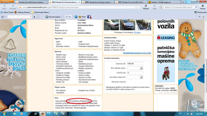Expand the Kamatna stopa dropdown
This screenshot has width=207, height=116.
(142, 77)
